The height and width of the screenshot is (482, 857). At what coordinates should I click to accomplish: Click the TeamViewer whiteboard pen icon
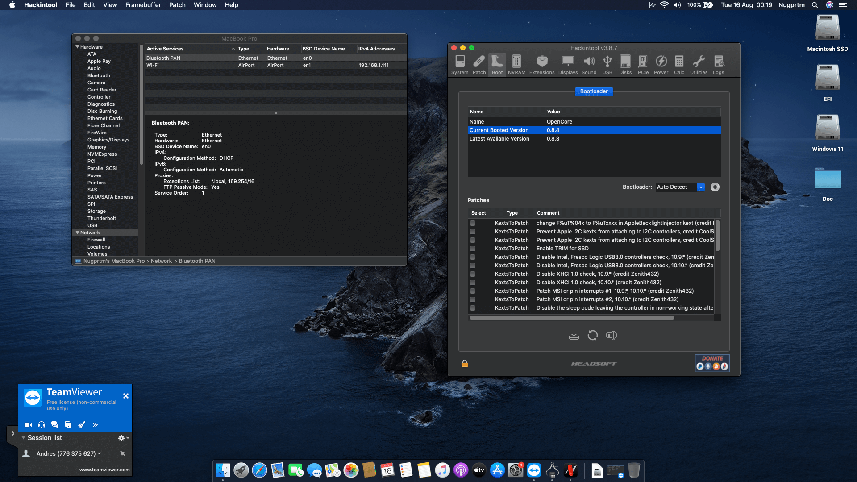tap(82, 425)
